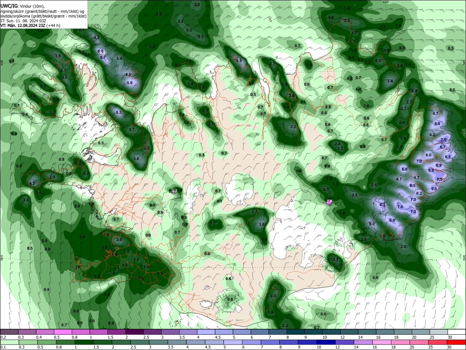This screenshot has width=466, height=350.
Task: Click the 5.0 precipitation value on the map
Action: (x=371, y=224)
